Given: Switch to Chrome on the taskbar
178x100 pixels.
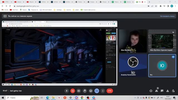Looking at the screenshot, I should tap(82, 97).
